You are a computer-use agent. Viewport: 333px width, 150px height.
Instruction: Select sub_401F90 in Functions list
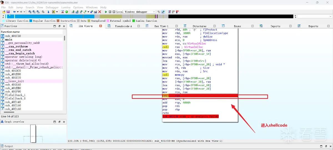click(32, 91)
